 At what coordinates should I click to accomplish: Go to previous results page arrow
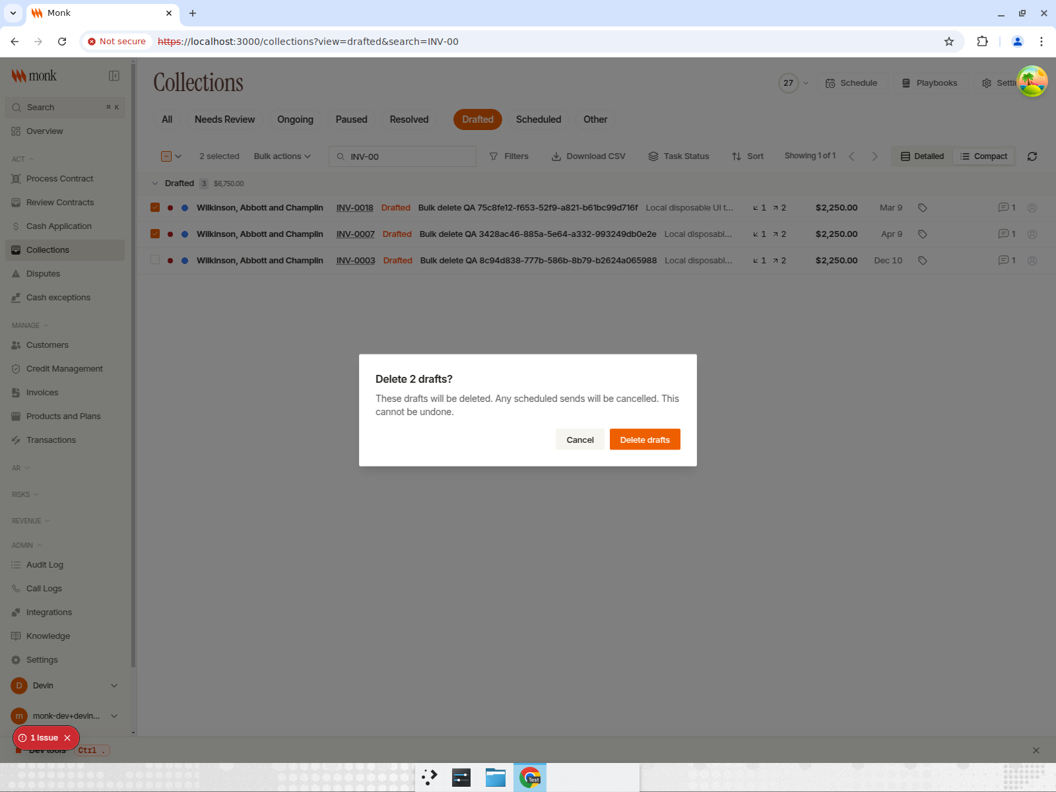click(x=851, y=156)
